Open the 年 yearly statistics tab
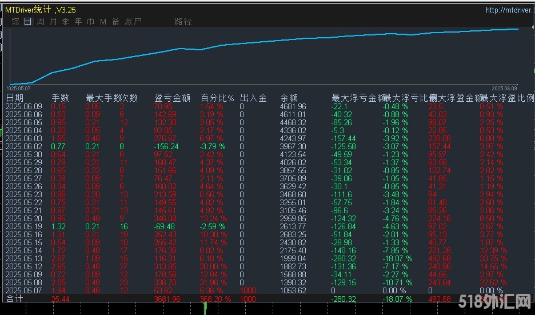This screenshot has width=535, height=315. (x=78, y=22)
